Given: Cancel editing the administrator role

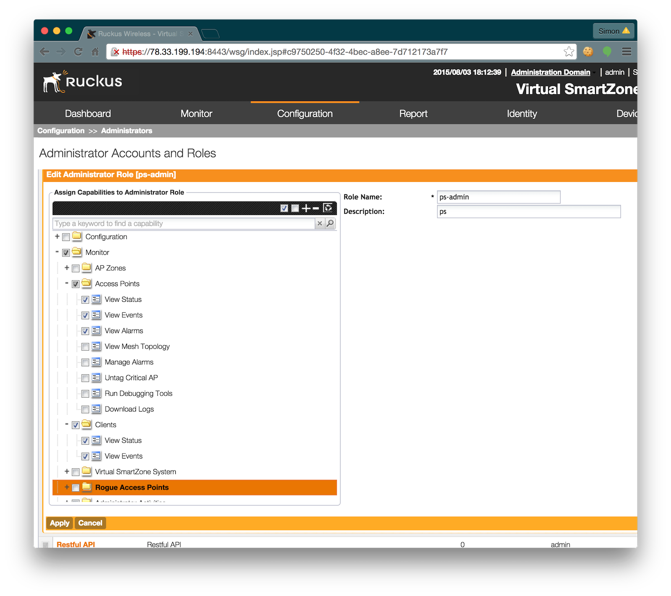Looking at the screenshot, I should 90,523.
